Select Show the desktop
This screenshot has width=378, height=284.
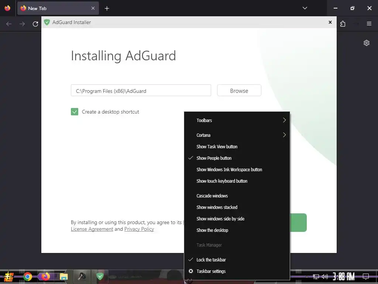pyautogui.click(x=237, y=230)
